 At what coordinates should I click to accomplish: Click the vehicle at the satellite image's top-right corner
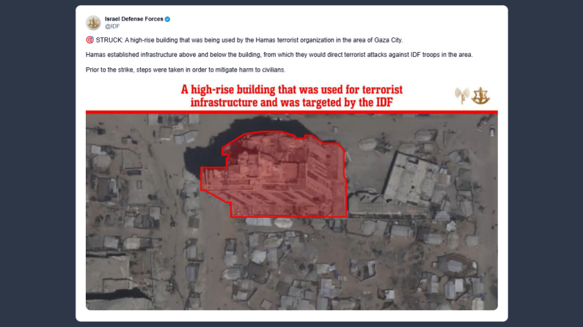coord(492,131)
